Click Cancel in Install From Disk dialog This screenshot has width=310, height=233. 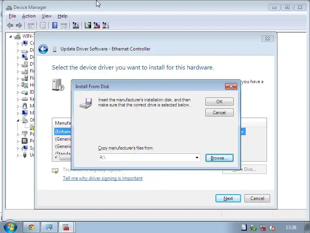[219, 113]
